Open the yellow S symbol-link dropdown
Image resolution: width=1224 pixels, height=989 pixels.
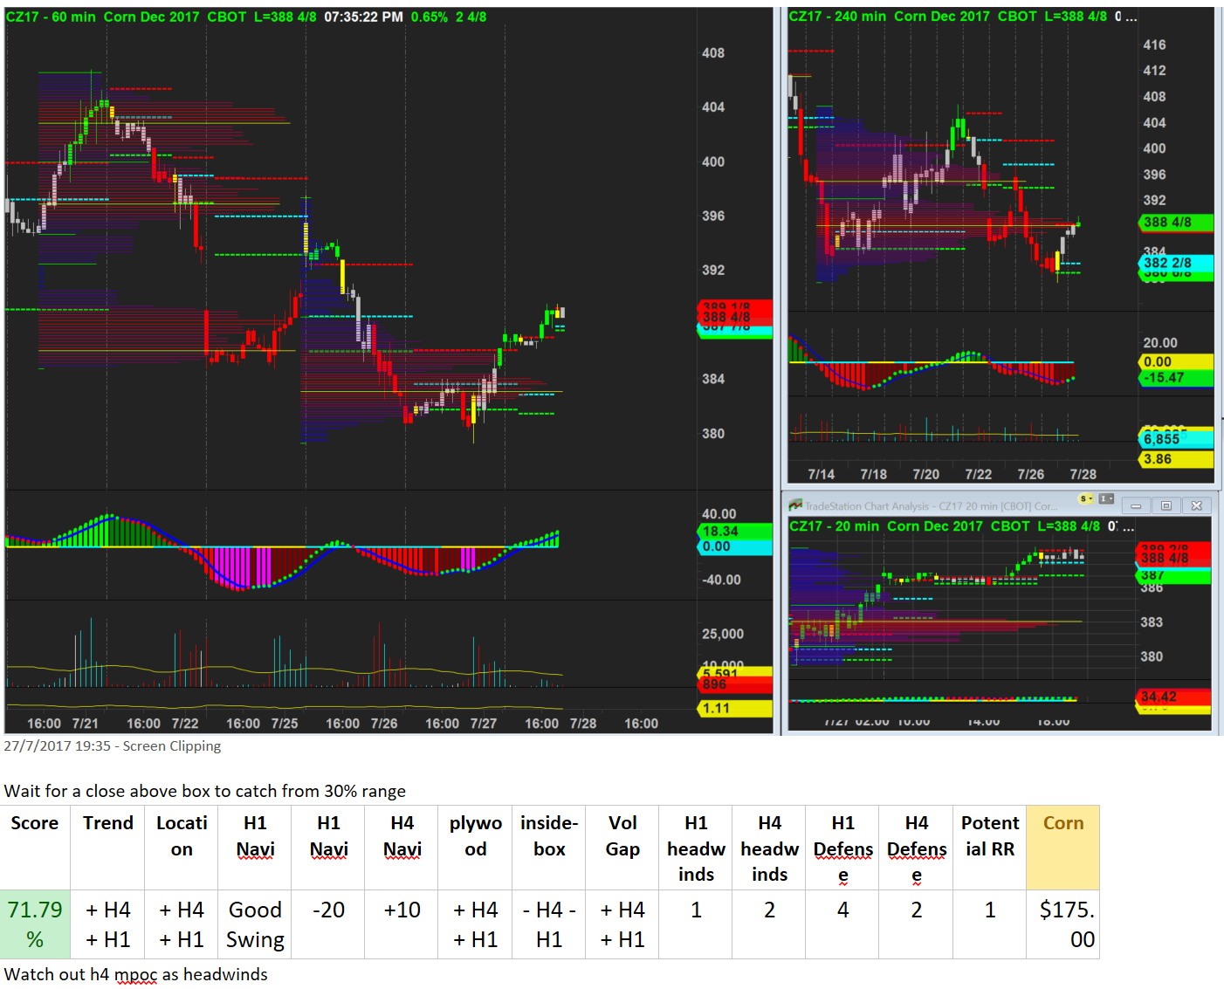click(1086, 499)
